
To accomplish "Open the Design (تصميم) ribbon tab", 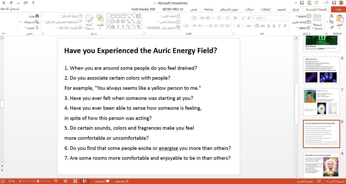I will [x=281, y=9].
